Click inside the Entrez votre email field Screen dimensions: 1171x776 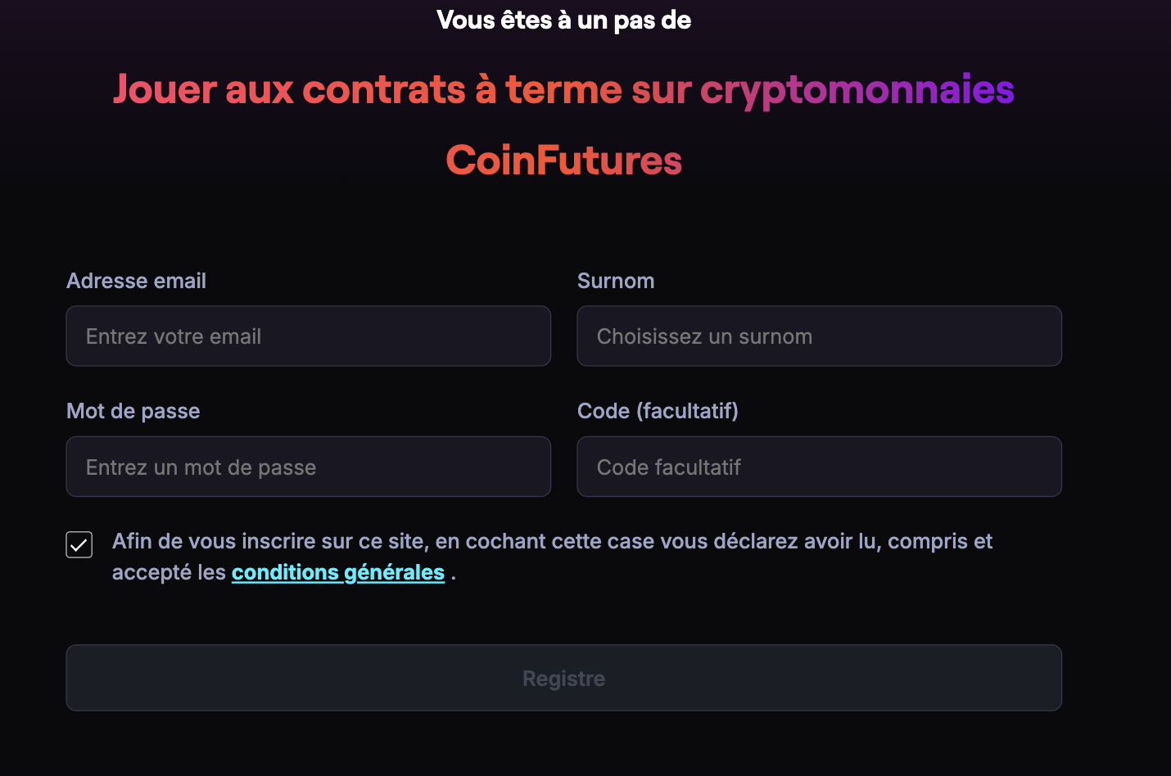(x=308, y=336)
